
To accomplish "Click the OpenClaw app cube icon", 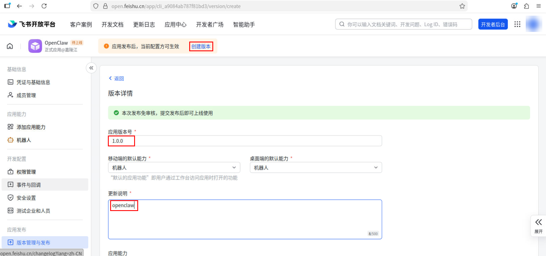I will click(x=35, y=46).
